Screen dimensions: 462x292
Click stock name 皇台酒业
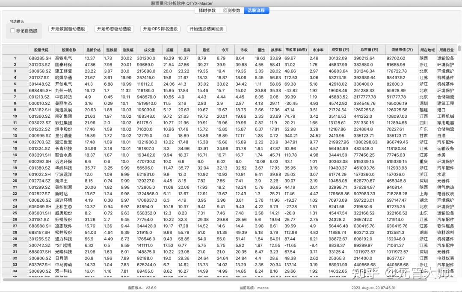coord(64,136)
